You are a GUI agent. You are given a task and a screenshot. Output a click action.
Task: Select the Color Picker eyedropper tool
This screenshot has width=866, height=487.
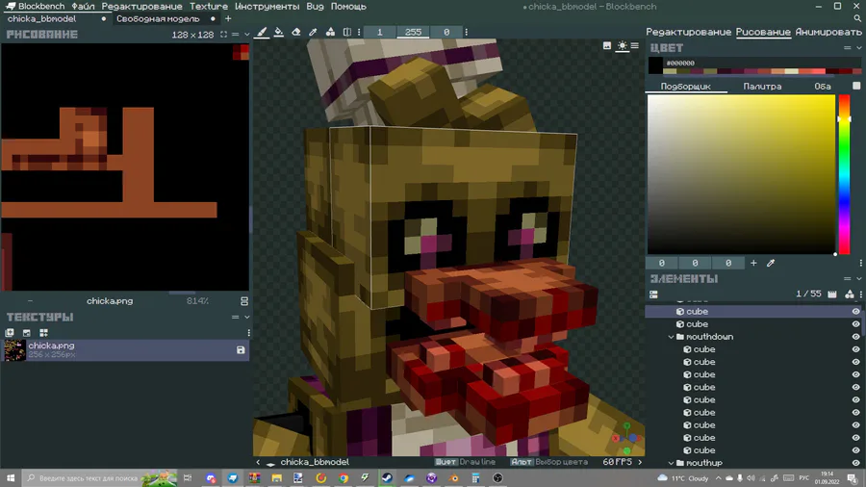click(x=313, y=32)
